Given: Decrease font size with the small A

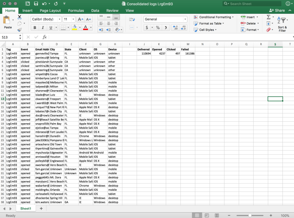Looking at the screenshot, I should (88, 19).
